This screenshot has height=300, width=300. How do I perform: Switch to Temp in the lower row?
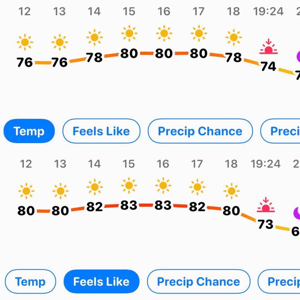[x=31, y=281]
